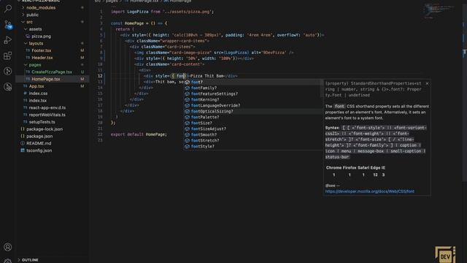Open the activity bar view directly below Extensions
This screenshot has height=263, width=467.
coord(8,71)
